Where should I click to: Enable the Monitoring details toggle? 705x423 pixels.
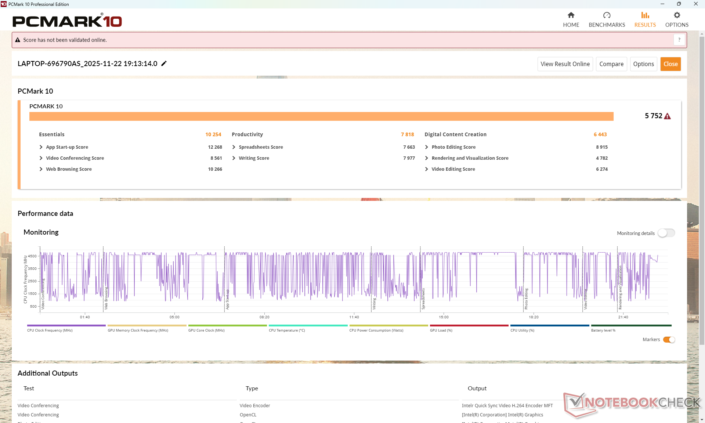[x=666, y=233]
